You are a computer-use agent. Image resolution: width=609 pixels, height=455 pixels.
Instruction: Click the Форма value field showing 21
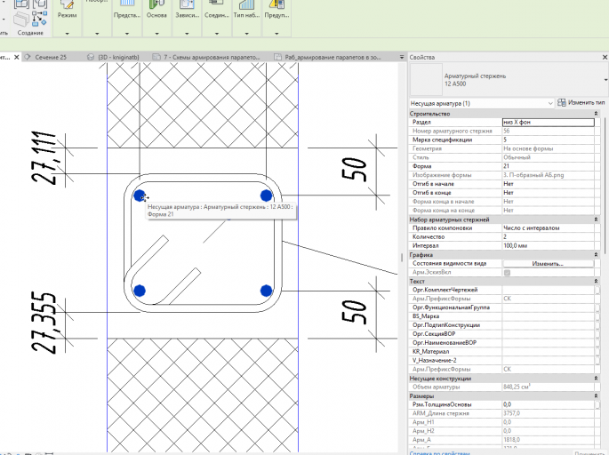pyautogui.click(x=548, y=166)
